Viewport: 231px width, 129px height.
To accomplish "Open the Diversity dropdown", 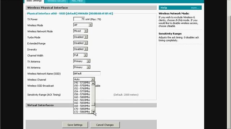I will point(80,49).
